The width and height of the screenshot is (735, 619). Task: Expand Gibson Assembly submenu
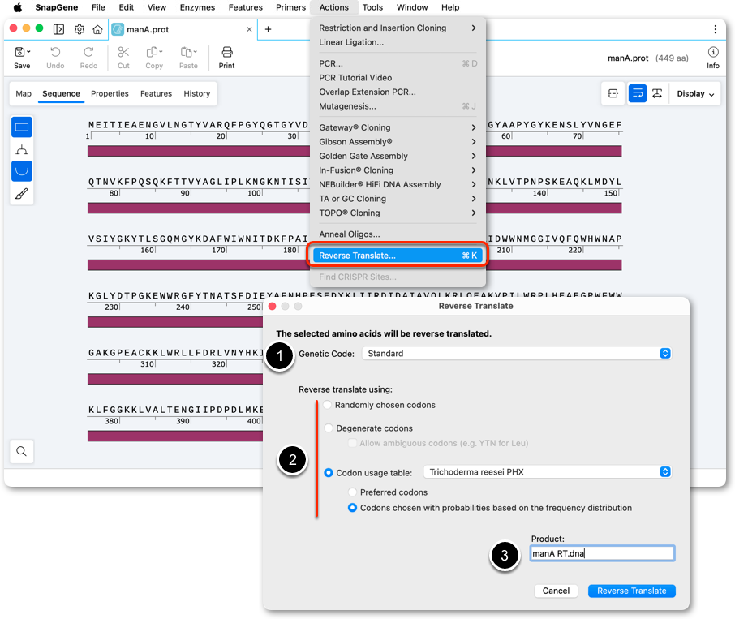pyautogui.click(x=398, y=141)
